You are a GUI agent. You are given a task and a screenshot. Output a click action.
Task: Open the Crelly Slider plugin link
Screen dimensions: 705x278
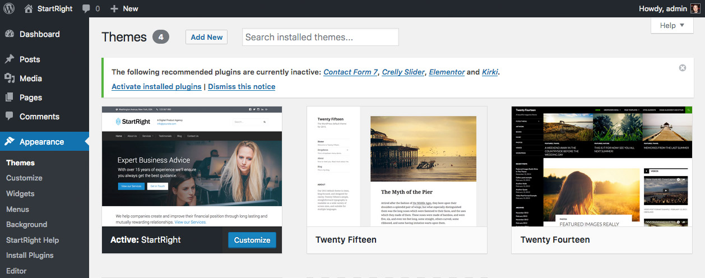[x=403, y=72]
